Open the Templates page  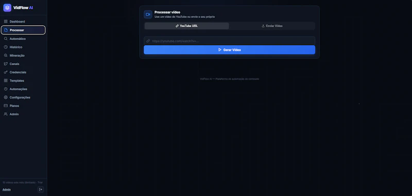tap(23, 81)
